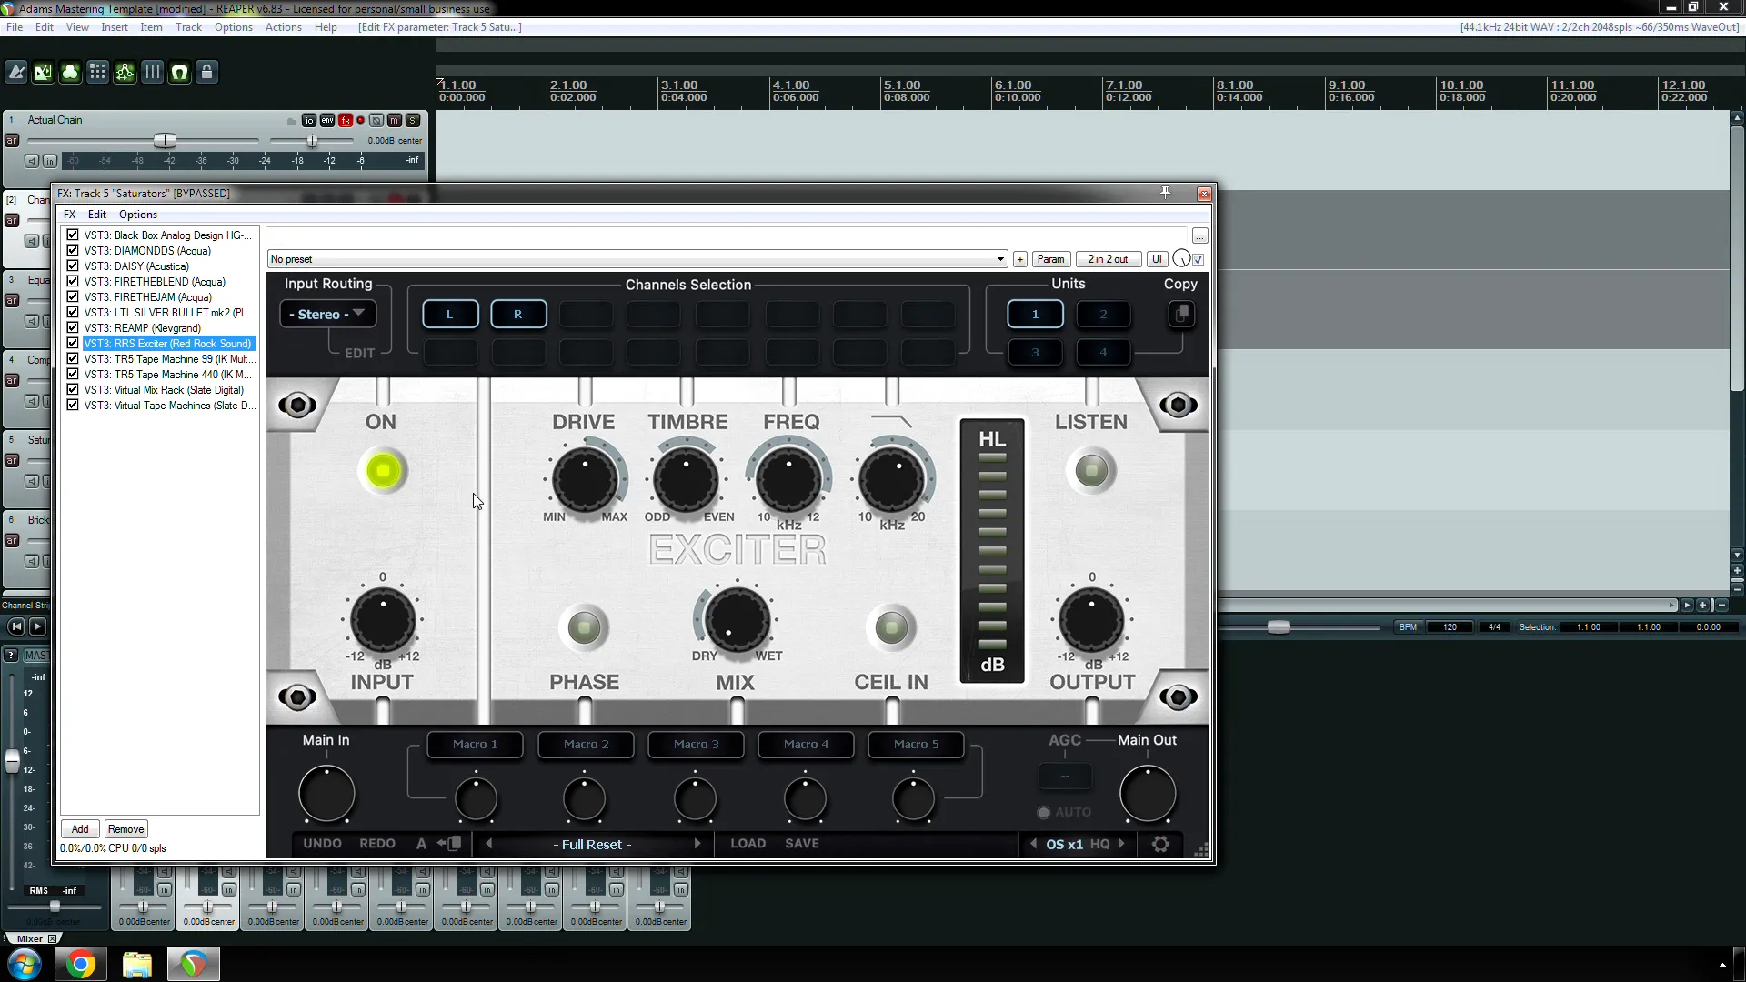Open the Stereo input routing dropdown
This screenshot has width=1746, height=982.
click(x=327, y=314)
